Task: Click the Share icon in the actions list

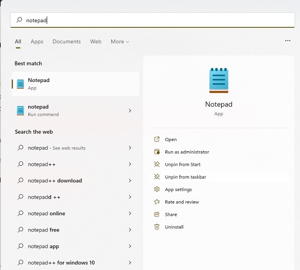Action: tap(157, 214)
